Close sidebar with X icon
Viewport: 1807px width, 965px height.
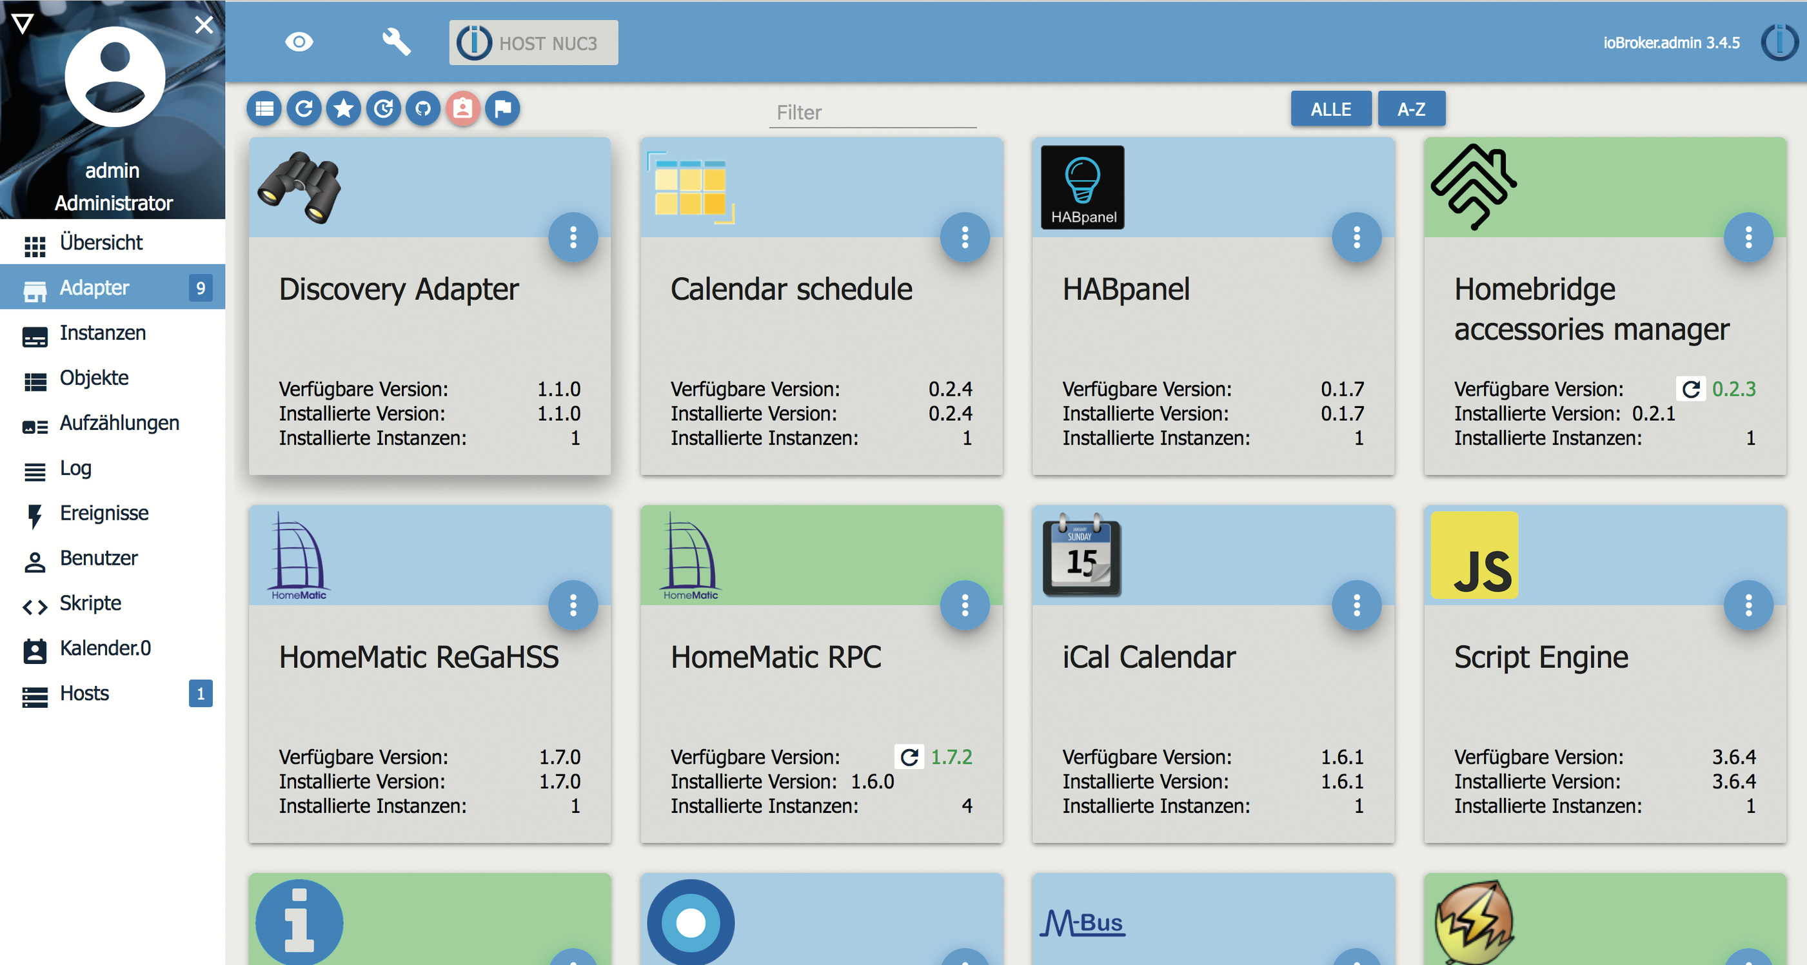click(x=204, y=25)
